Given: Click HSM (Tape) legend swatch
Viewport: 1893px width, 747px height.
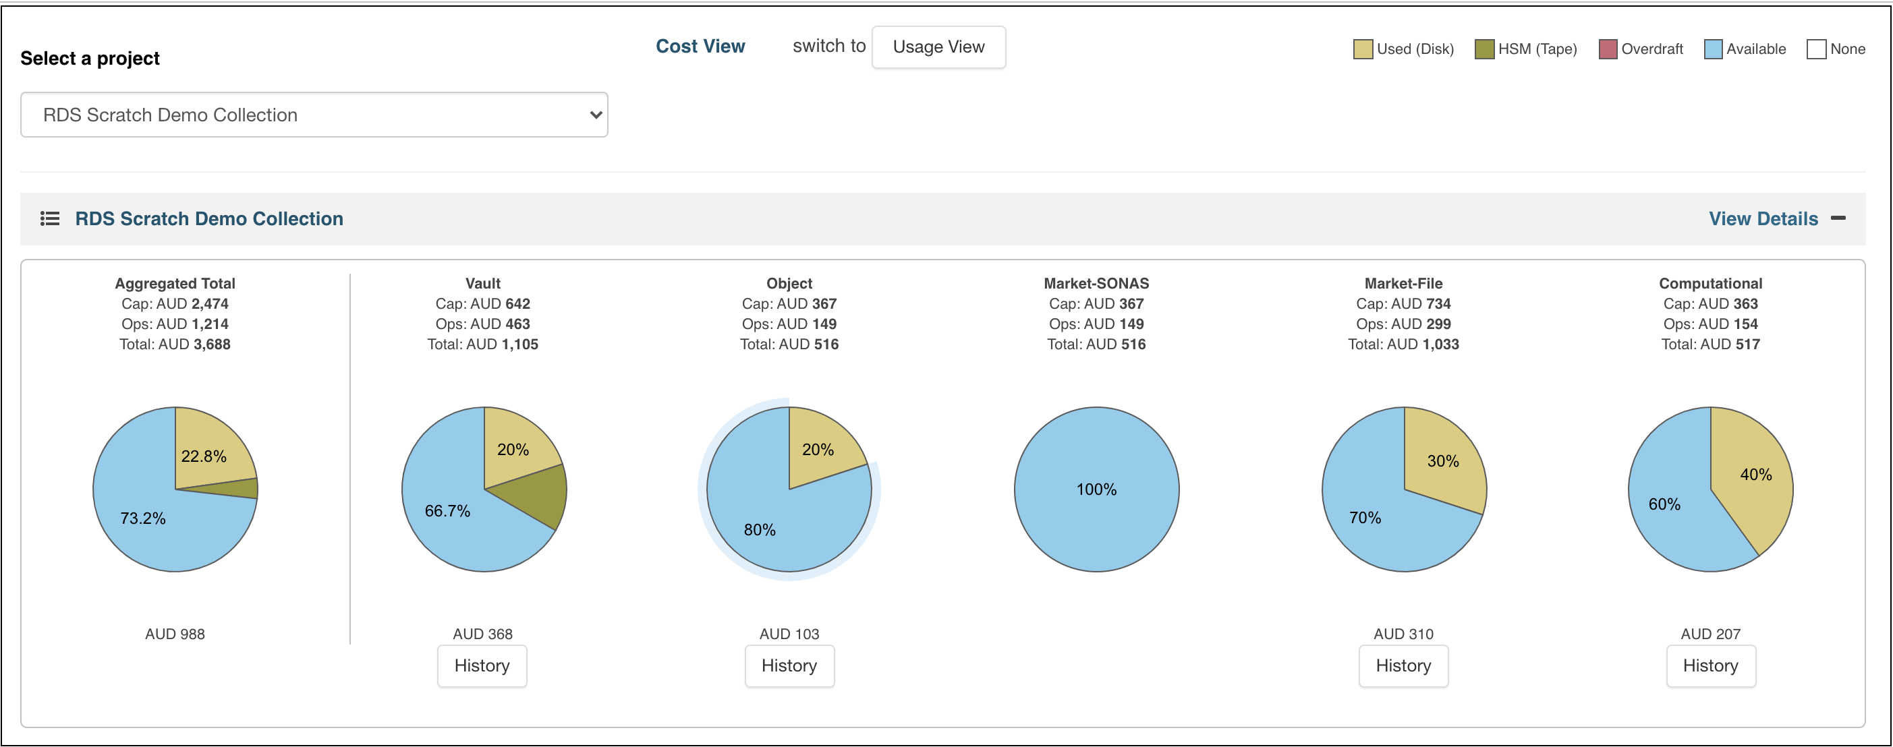Looking at the screenshot, I should point(1484,49).
